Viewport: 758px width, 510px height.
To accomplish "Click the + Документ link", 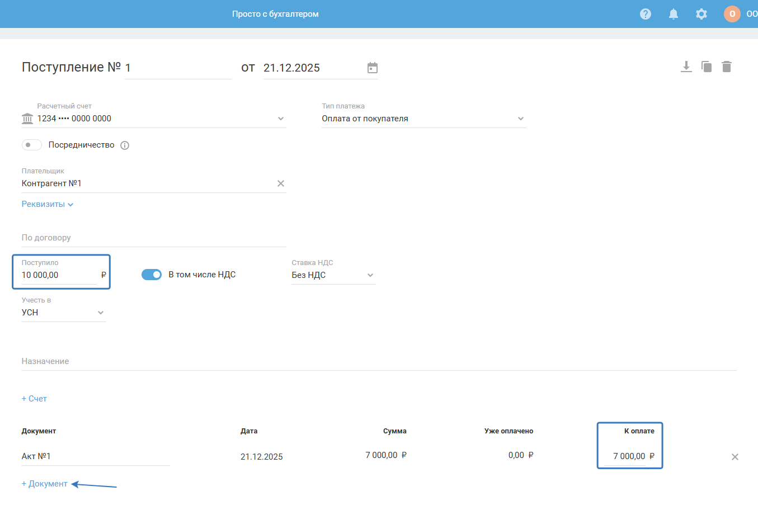I will point(45,484).
